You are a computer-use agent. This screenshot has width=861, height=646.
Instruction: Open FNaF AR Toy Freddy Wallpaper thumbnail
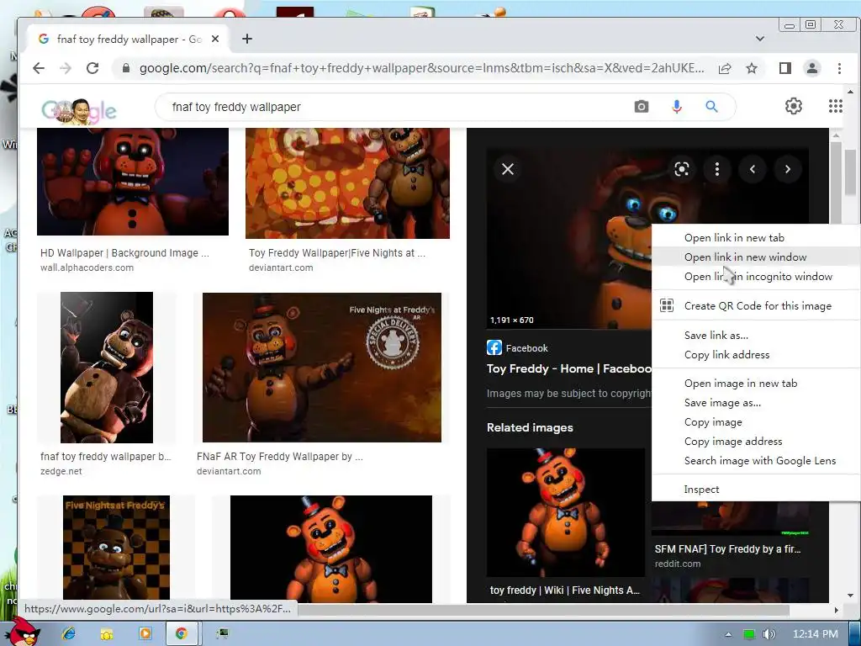tap(322, 368)
